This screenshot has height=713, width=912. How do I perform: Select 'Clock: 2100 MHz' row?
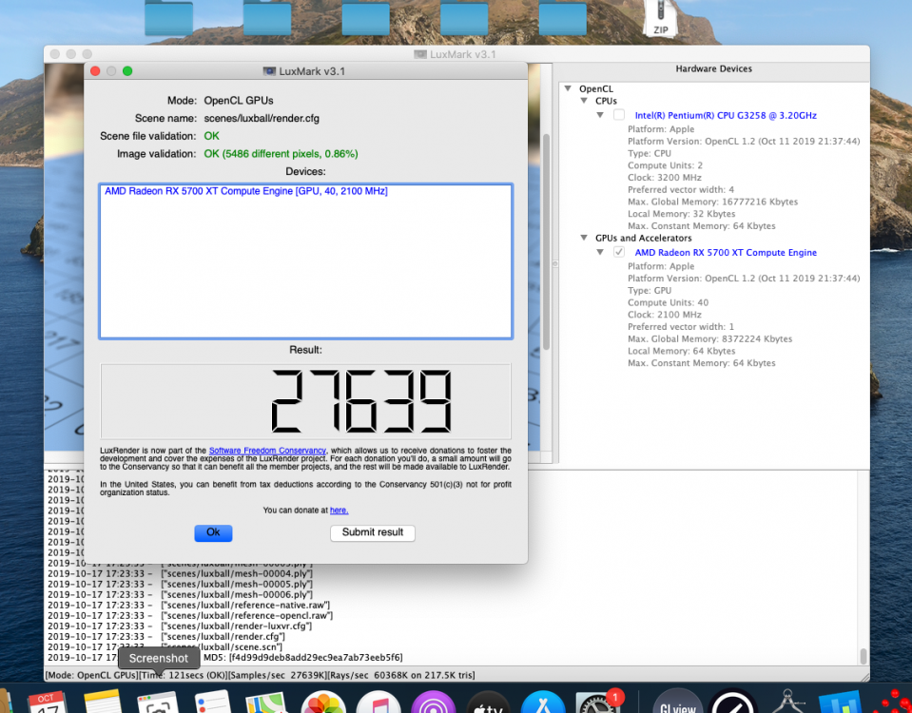664,315
